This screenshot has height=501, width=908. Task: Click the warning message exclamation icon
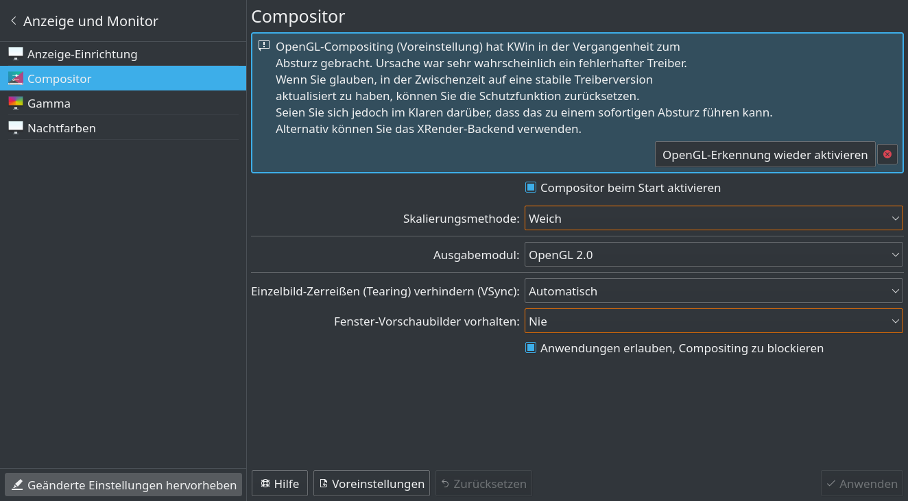point(264,47)
